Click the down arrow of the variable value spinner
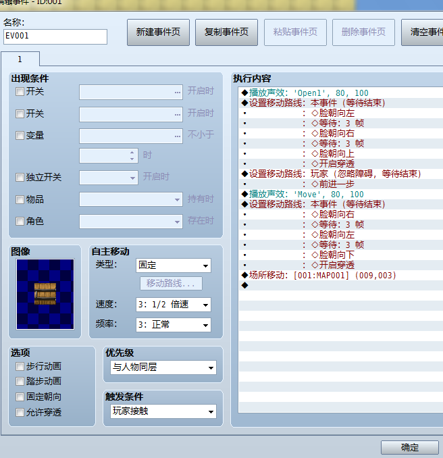 132,159
